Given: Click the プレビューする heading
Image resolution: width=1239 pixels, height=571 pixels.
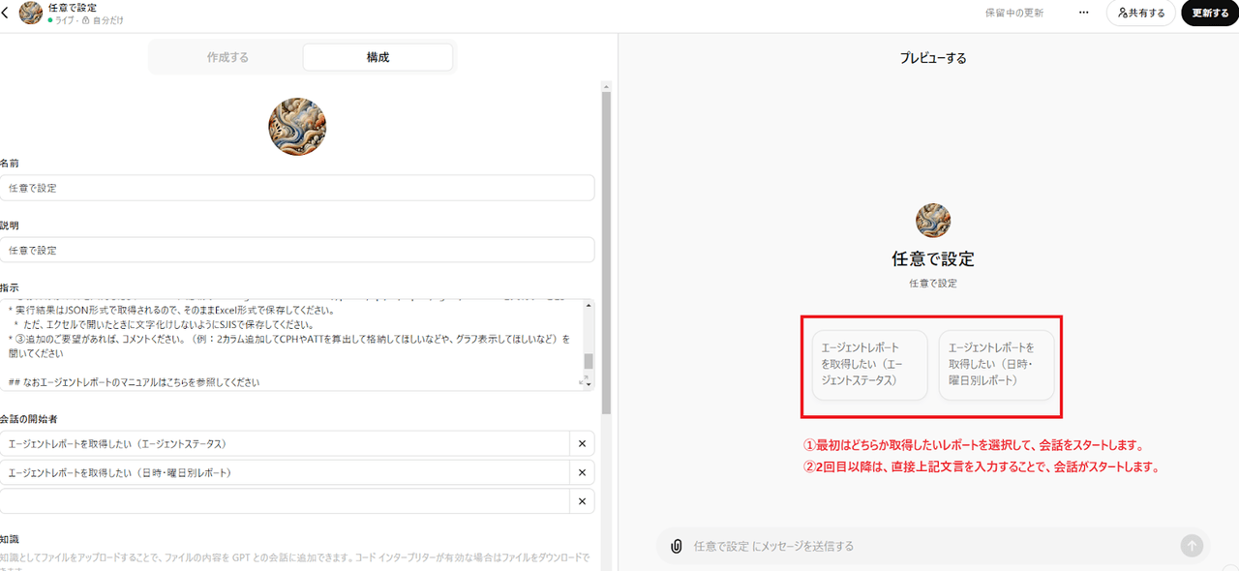Looking at the screenshot, I should pos(933,58).
